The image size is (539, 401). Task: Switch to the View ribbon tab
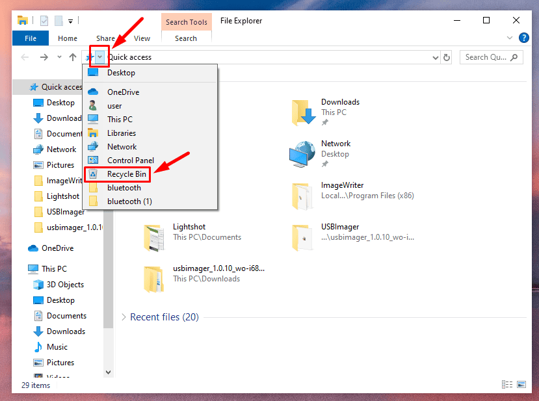point(142,38)
